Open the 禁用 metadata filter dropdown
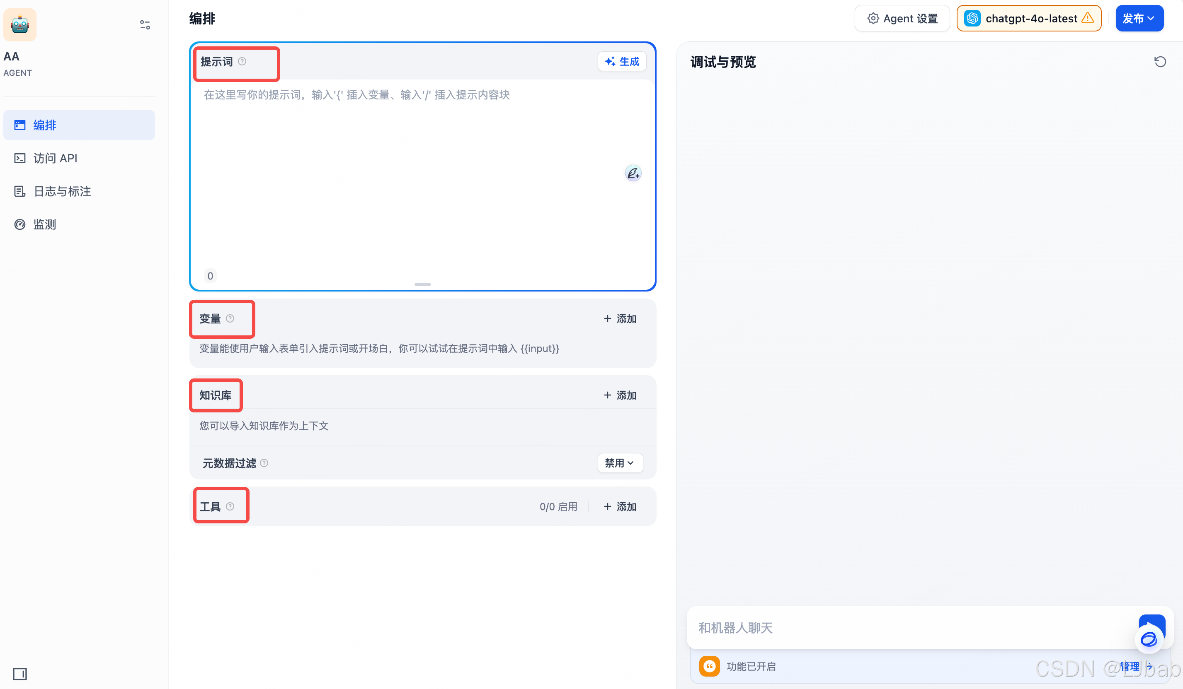Screen dimensions: 1183x689 coord(620,463)
